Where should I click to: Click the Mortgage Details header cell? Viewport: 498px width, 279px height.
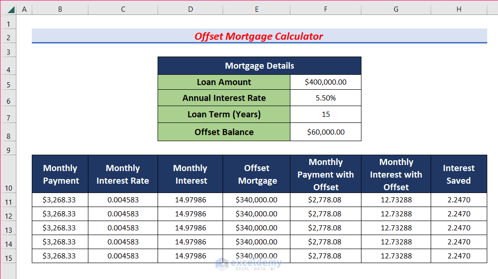260,66
